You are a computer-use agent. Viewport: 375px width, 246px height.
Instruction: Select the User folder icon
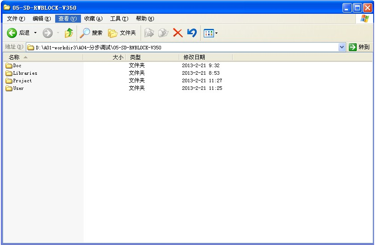point(9,89)
